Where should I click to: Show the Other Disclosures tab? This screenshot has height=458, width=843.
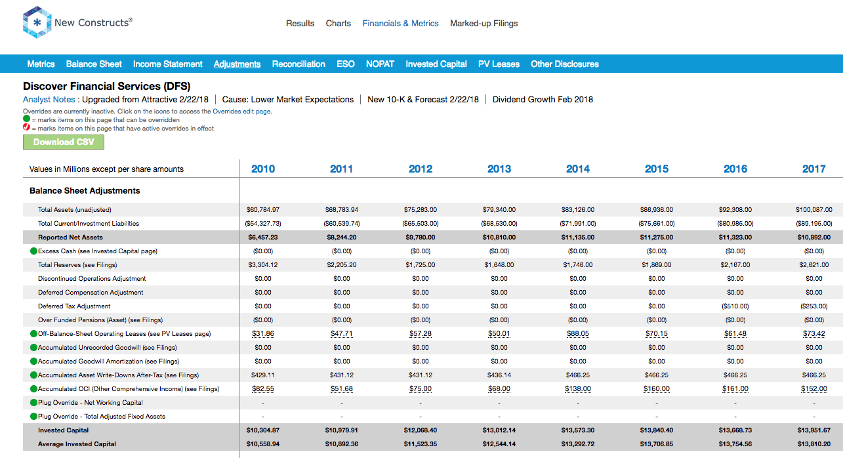tap(565, 64)
